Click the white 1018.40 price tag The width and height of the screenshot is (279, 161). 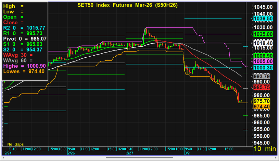pos(263,43)
